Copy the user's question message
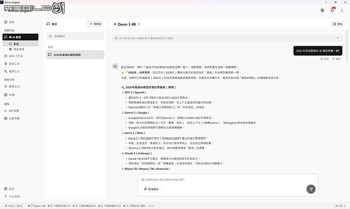Image resolution: width=350 pixels, height=209 pixels. pos(325,59)
